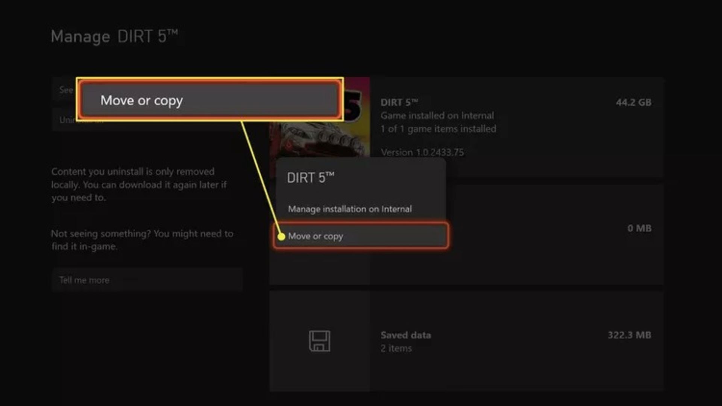Image resolution: width=722 pixels, height=406 pixels.
Task: Click the floppy disk saved data icon
Action: (x=319, y=341)
